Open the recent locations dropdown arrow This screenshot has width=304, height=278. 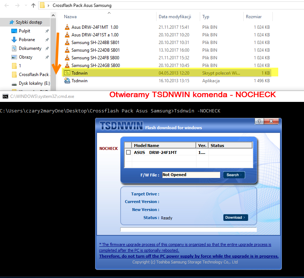pyautogui.click(x=26, y=5)
